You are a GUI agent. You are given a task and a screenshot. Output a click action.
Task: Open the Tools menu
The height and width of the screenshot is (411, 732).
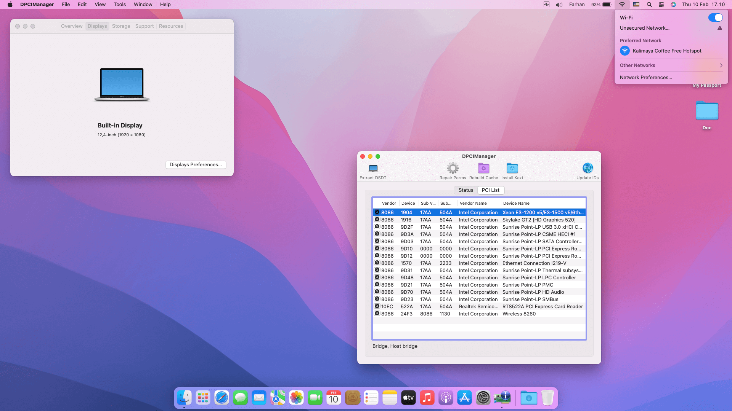click(120, 5)
